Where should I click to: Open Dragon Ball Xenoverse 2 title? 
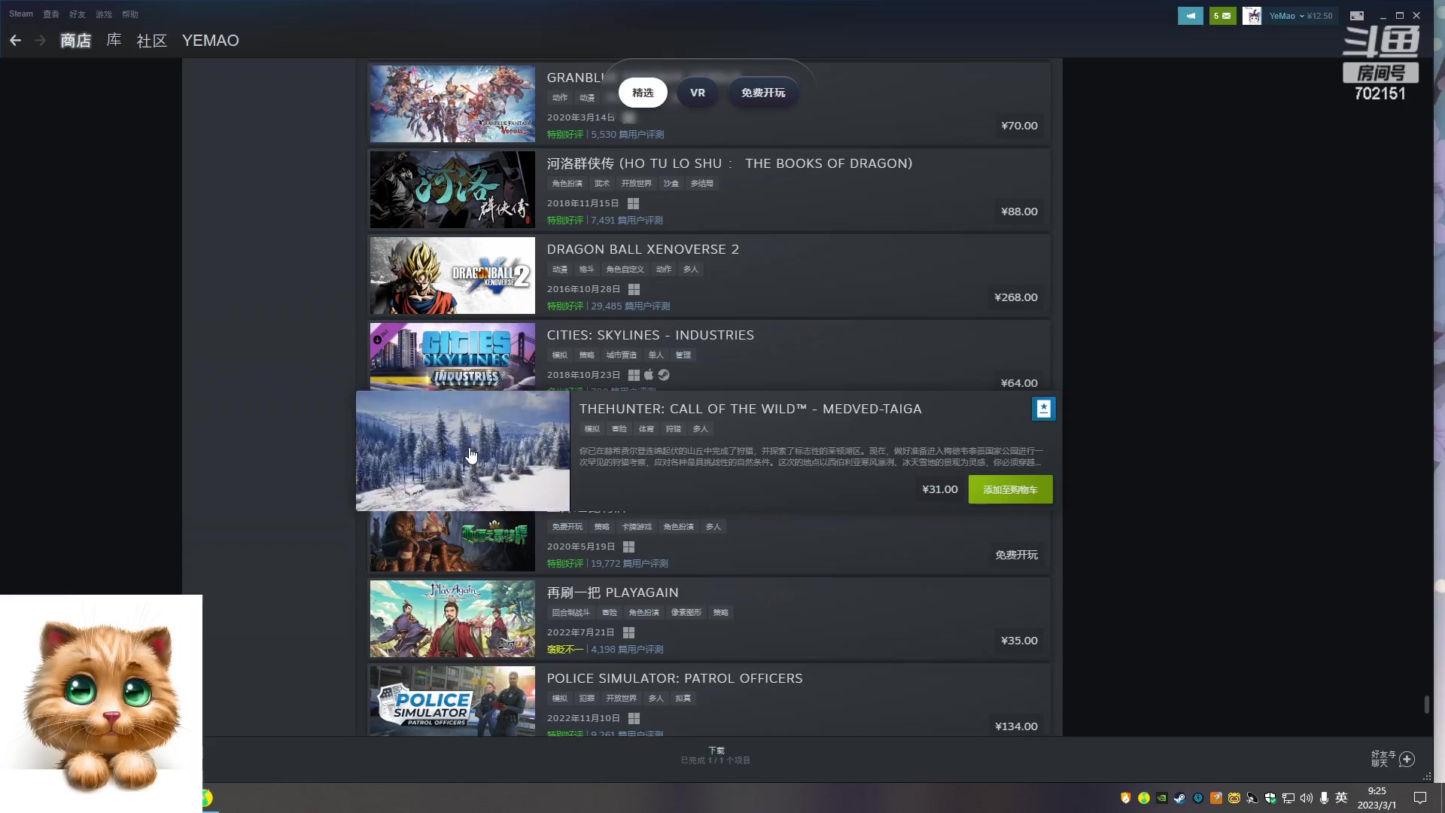[x=643, y=249]
